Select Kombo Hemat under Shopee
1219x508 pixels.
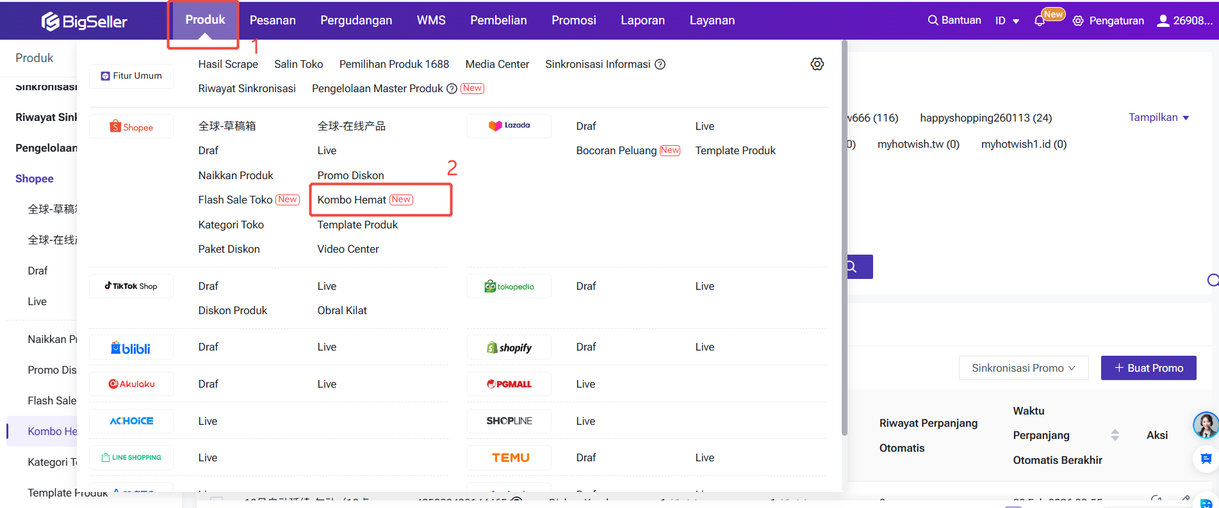tap(352, 200)
